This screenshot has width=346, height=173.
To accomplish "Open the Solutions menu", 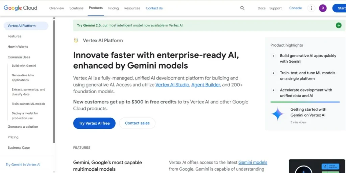I will click(76, 8).
